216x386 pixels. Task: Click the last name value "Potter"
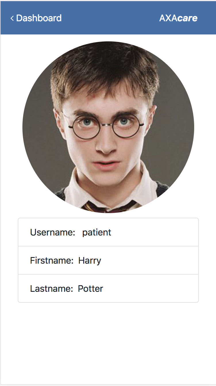[x=90, y=289]
